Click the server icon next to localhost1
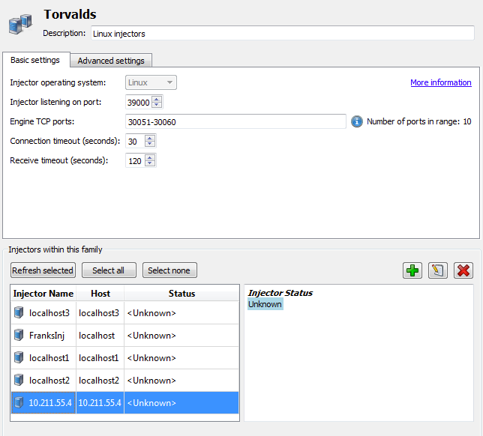 pyautogui.click(x=19, y=358)
